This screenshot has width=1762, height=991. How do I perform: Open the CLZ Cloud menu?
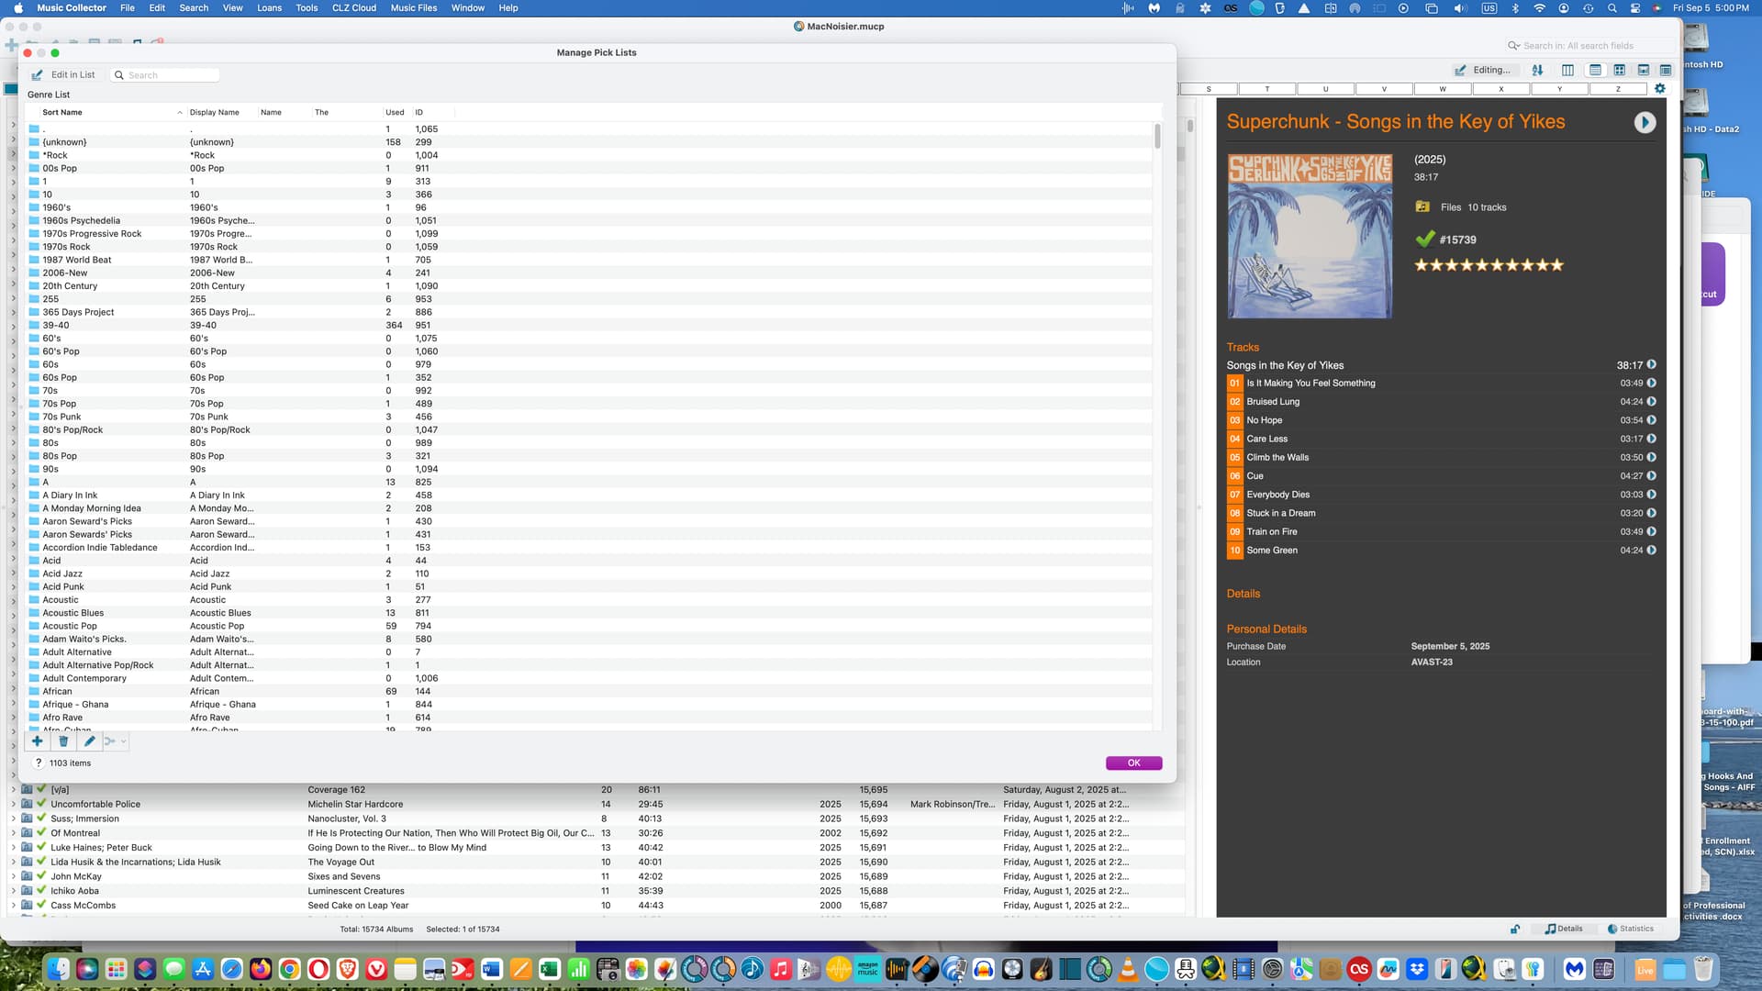(354, 8)
